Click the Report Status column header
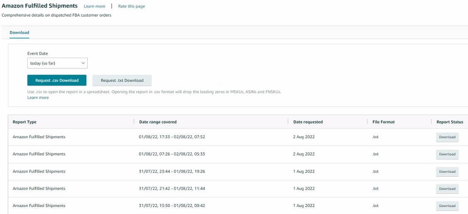 click(x=450, y=122)
